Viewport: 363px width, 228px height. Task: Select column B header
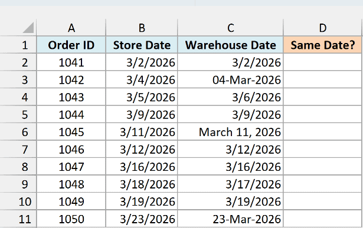tap(142, 28)
